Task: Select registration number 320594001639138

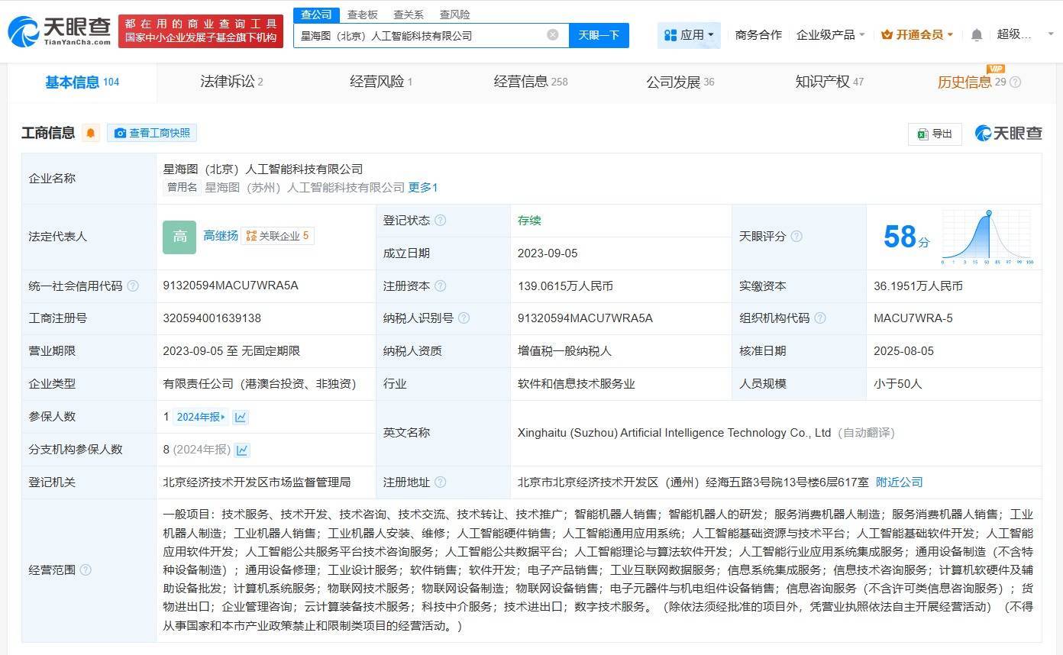Action: 212,318
